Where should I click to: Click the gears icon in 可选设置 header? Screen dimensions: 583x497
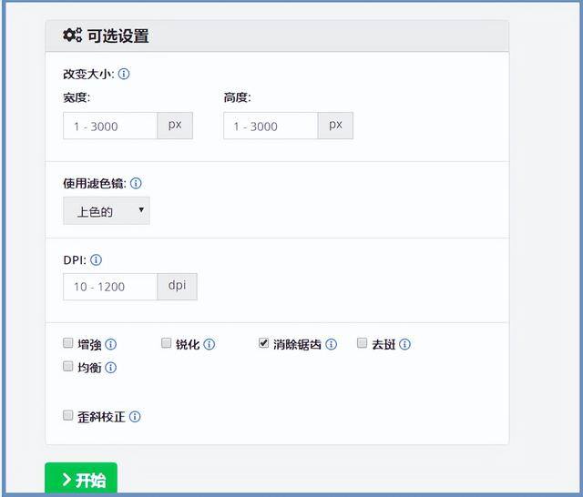coord(72,35)
